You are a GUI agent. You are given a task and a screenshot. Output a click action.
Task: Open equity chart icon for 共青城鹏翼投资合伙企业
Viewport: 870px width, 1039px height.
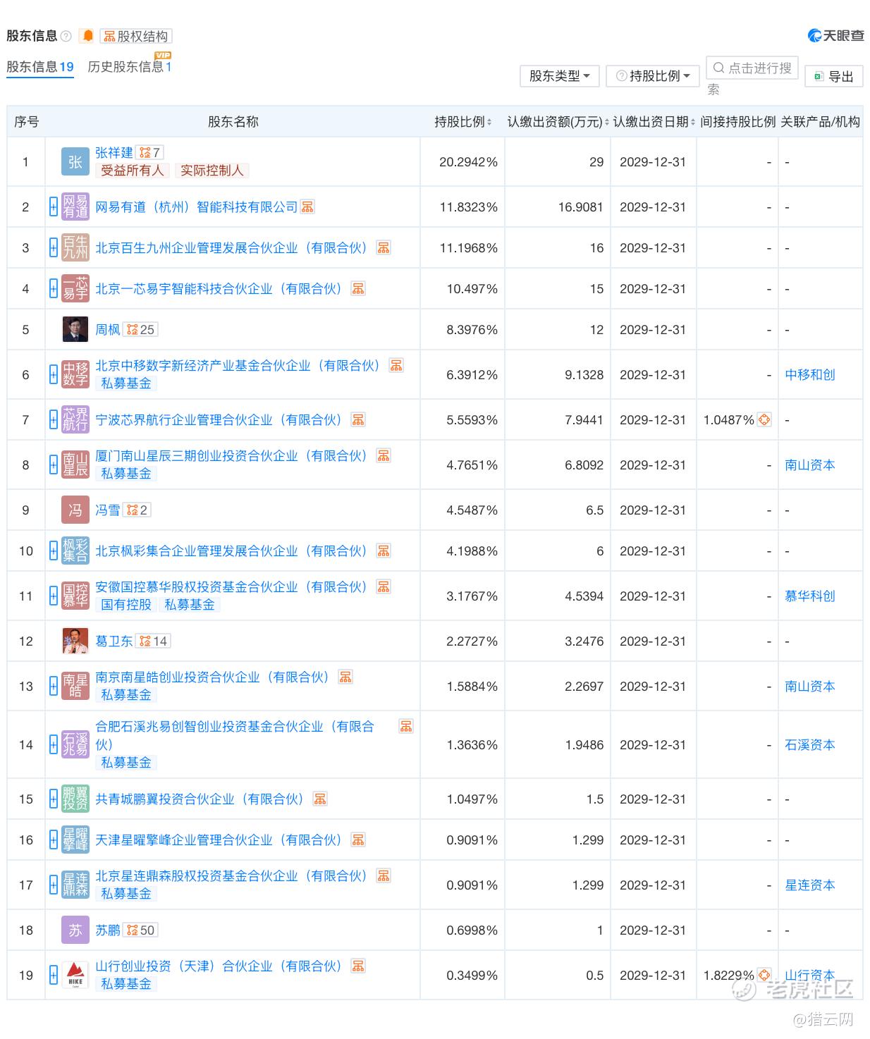[320, 799]
